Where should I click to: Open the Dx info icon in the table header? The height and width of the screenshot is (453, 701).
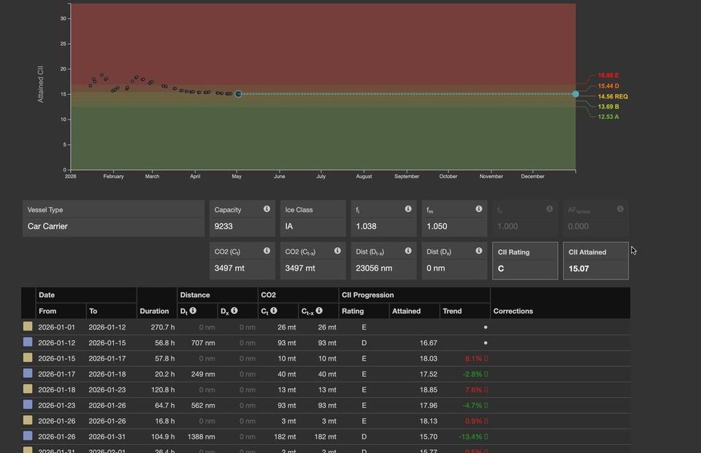click(x=234, y=311)
